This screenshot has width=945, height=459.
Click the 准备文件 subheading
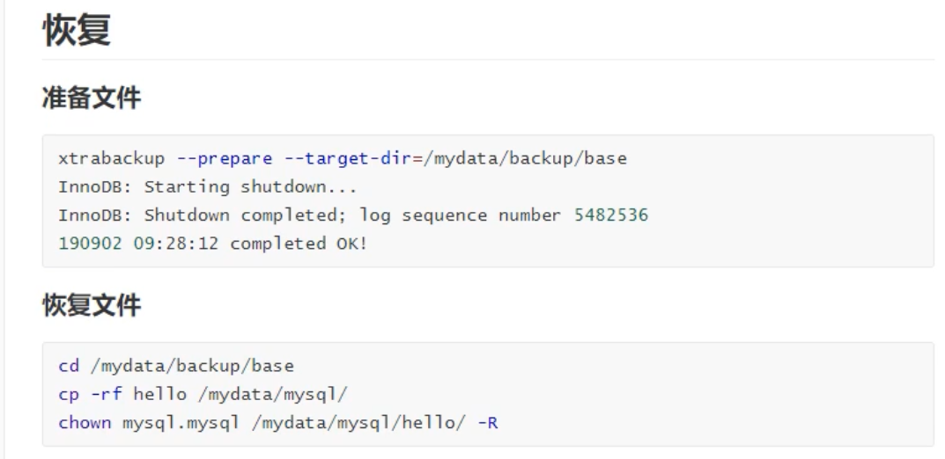point(92,98)
